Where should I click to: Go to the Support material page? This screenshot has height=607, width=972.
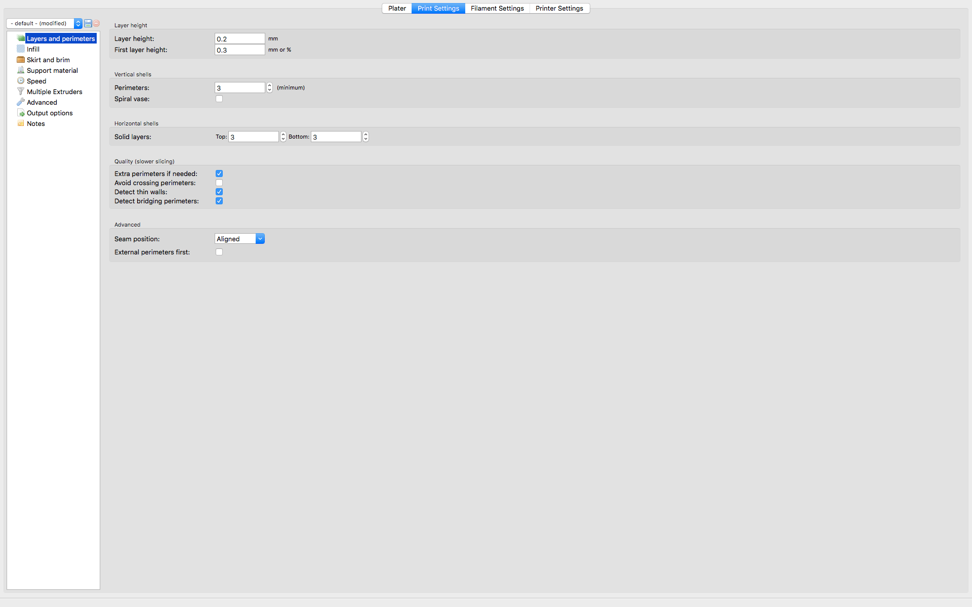click(x=52, y=70)
